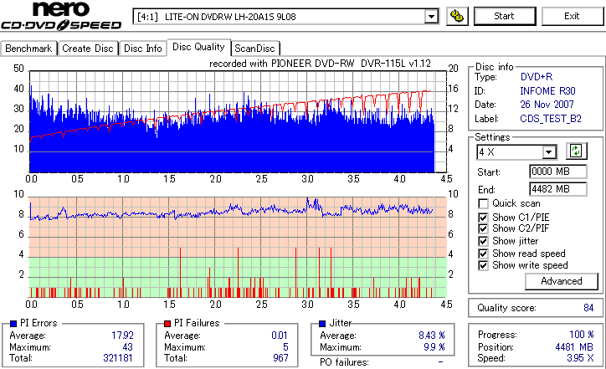Click the blue PI Errors legend square
Screen dimensions: 606x369
pos(13,324)
